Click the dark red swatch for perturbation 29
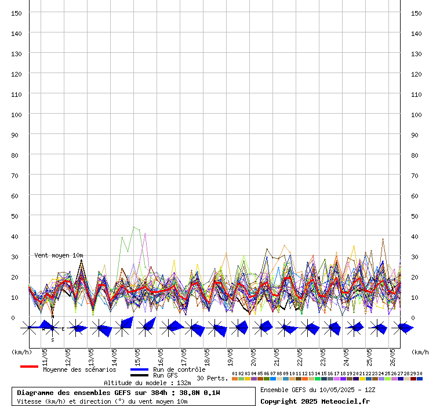 413,379
